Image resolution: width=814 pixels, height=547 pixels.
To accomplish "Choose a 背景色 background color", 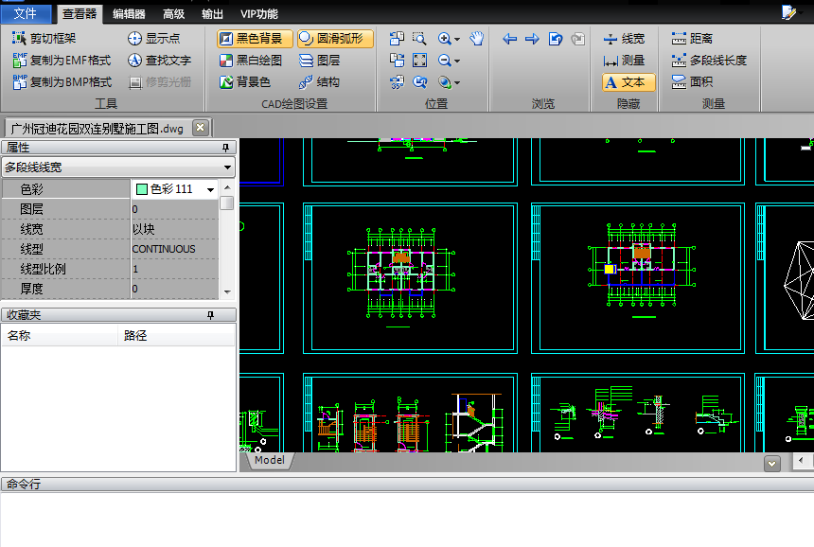I will coord(244,82).
